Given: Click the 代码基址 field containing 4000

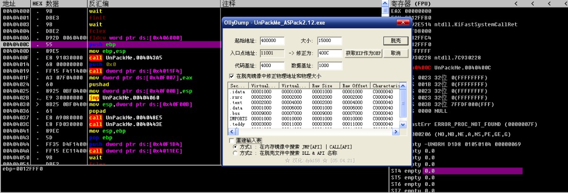Looking at the screenshot, I should pyautogui.click(x=272, y=66).
